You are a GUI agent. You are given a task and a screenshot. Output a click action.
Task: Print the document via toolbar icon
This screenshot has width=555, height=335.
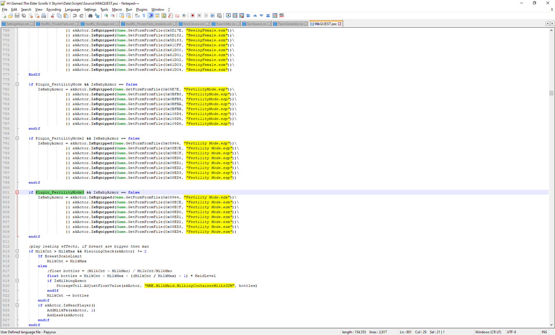(x=44, y=16)
